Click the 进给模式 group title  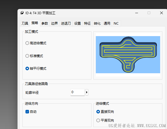coord(102,104)
